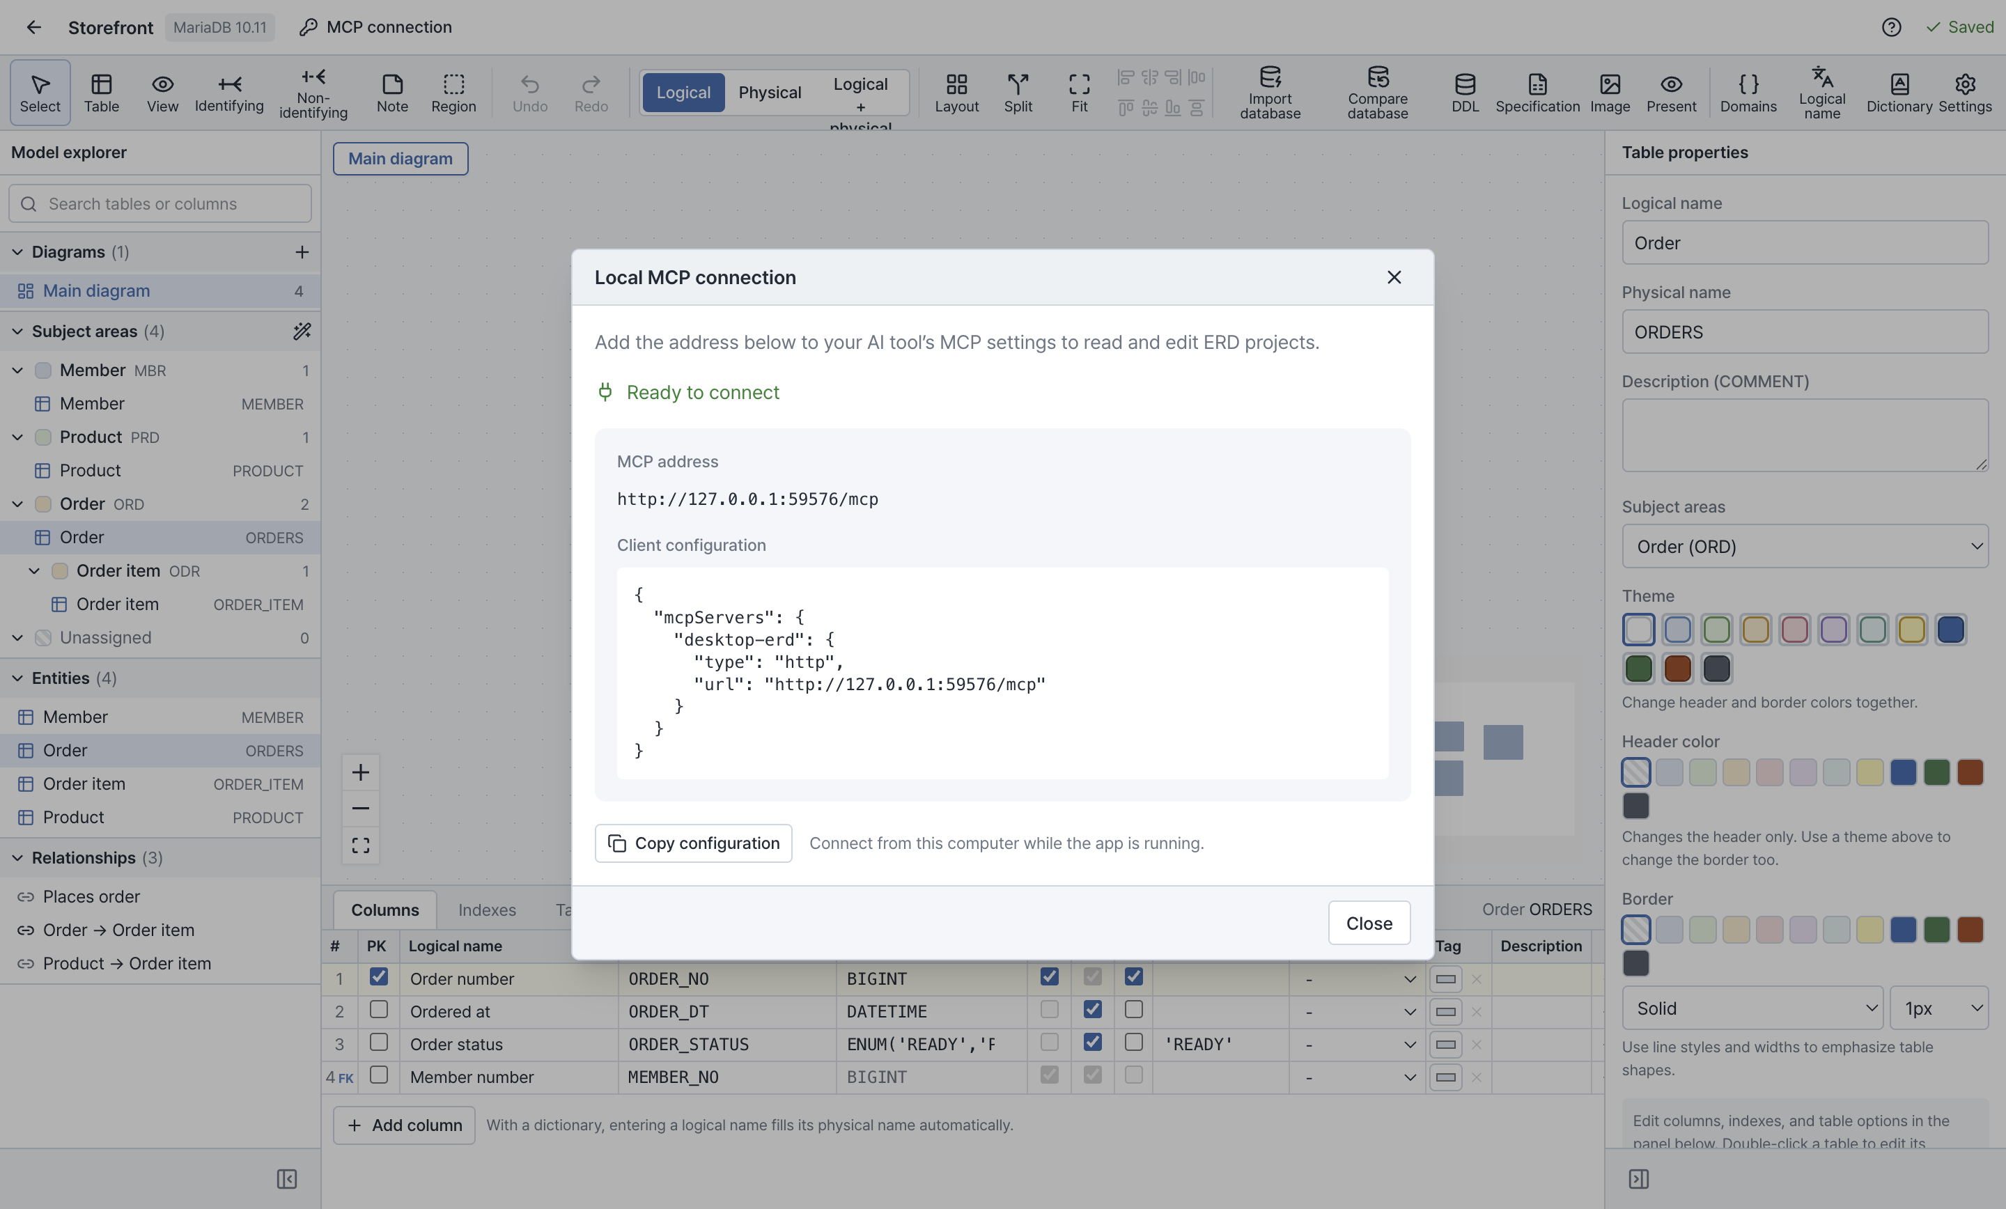
Task: Click the Close button in dialog
Action: coord(1369,923)
